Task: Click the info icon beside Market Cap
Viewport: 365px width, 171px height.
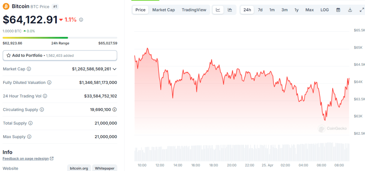Action: coord(29,69)
